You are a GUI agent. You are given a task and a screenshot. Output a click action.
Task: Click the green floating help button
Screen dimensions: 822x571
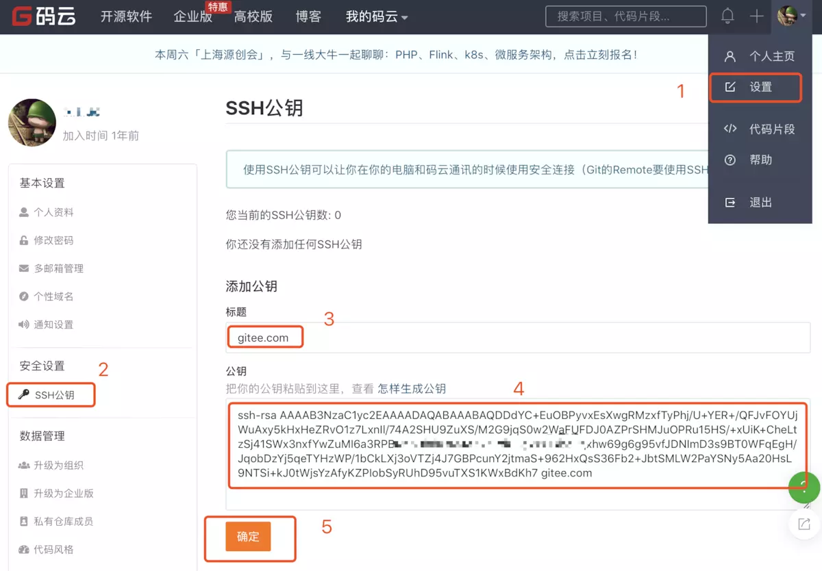click(x=804, y=487)
